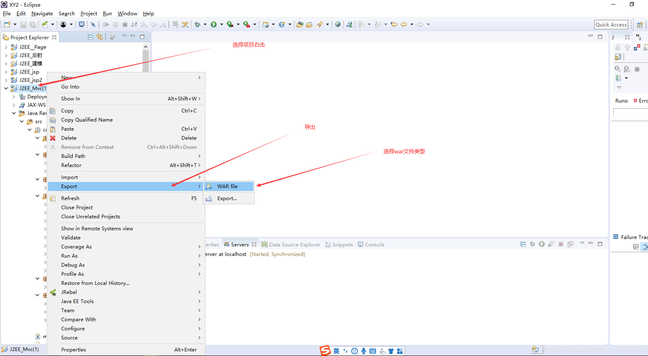Expand the J2EE__Page project node
648x356 pixels.
tap(6, 47)
